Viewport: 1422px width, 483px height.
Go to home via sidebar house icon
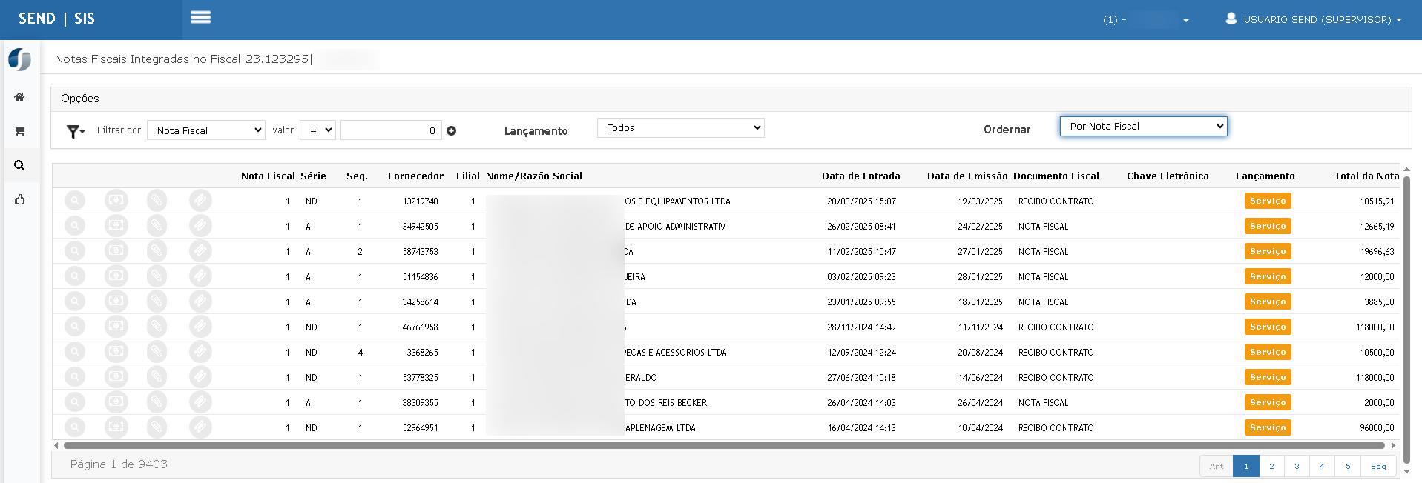pyautogui.click(x=19, y=97)
